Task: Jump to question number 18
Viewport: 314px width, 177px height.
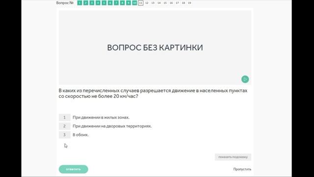Action: pos(183,3)
